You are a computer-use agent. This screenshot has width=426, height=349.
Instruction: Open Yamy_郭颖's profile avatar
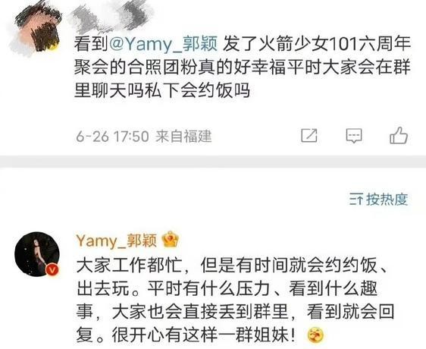tap(37, 254)
